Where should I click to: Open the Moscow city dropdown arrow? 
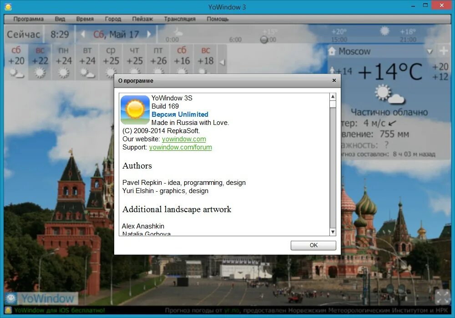click(x=430, y=52)
